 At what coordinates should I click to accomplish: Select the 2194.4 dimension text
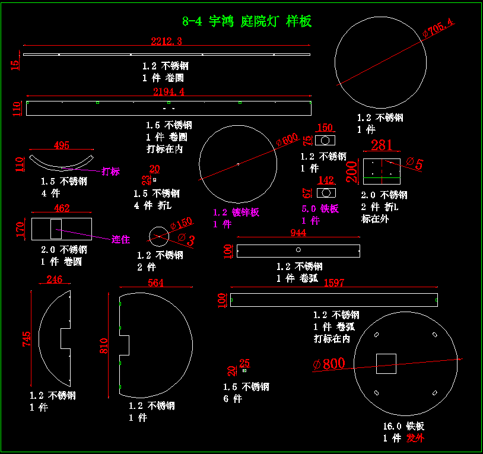169,91
